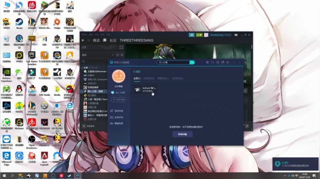Select the Superpower game in Steam list
The width and height of the screenshot is (320, 179).
96,79
